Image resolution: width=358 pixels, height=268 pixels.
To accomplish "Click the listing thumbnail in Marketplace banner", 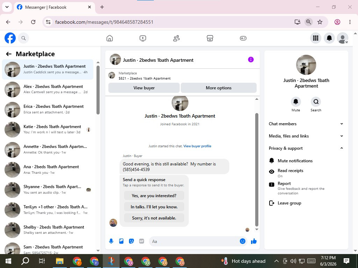I will tap(112, 75).
